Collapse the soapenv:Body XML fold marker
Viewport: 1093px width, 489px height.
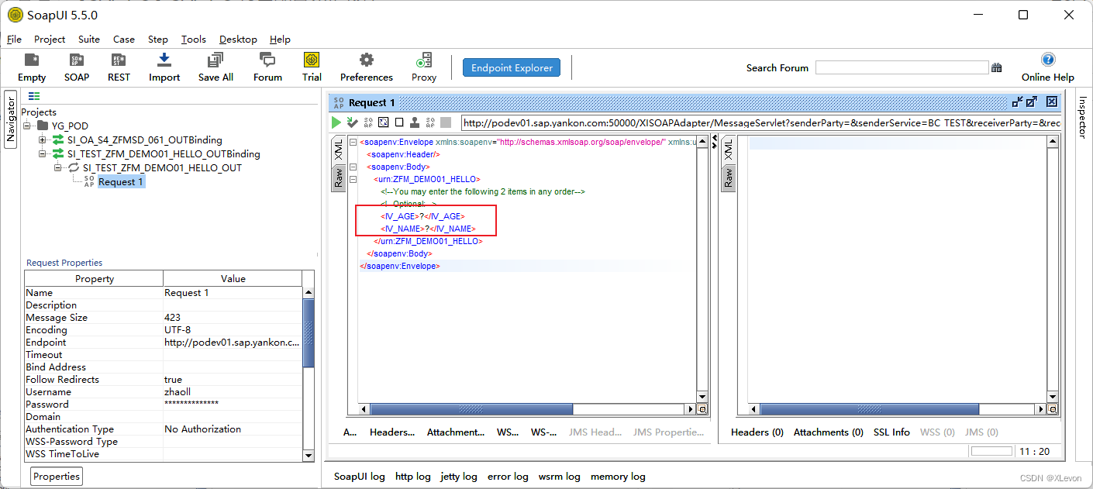pos(353,167)
